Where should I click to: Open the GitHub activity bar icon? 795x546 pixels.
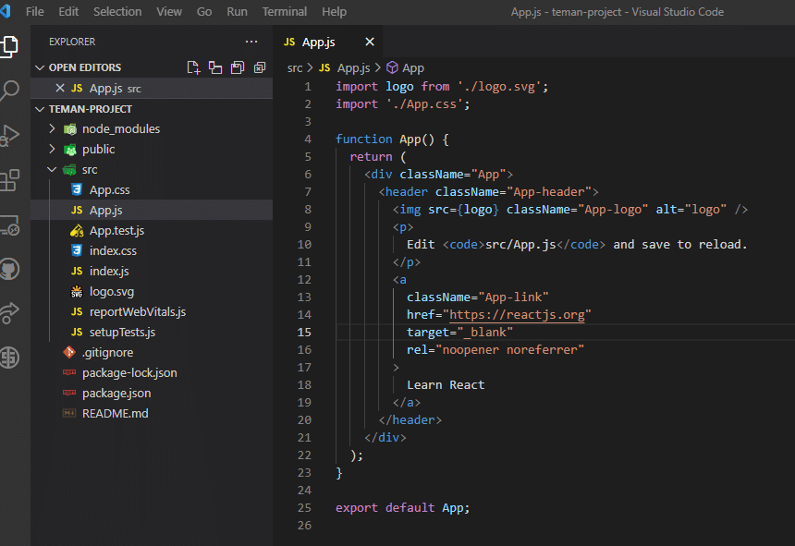point(10,269)
